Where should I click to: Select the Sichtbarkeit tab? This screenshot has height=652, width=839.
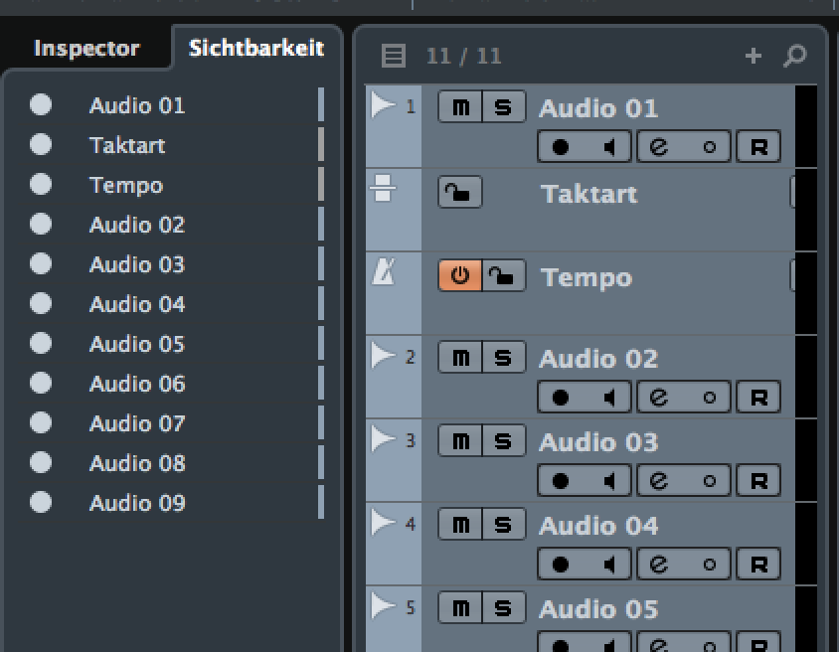pyautogui.click(x=256, y=49)
